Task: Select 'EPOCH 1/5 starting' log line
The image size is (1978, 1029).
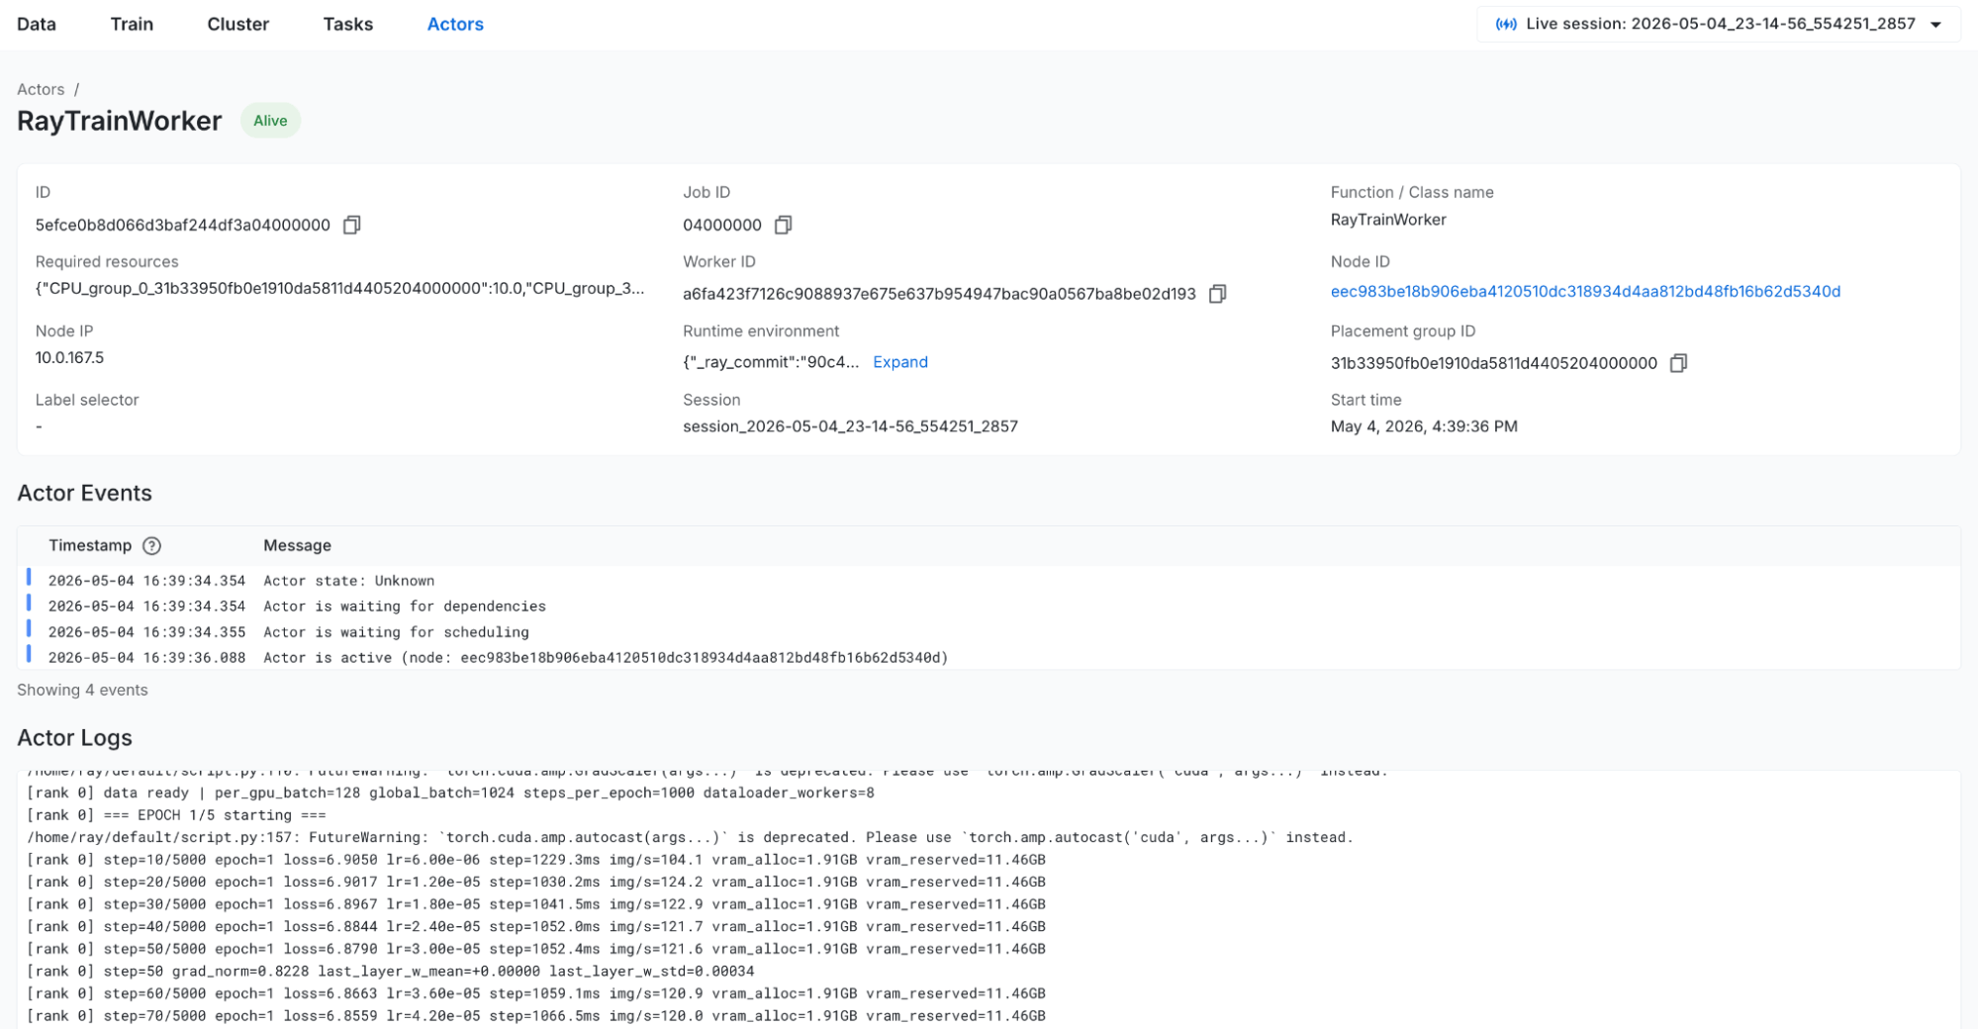Action: pyautogui.click(x=176, y=815)
